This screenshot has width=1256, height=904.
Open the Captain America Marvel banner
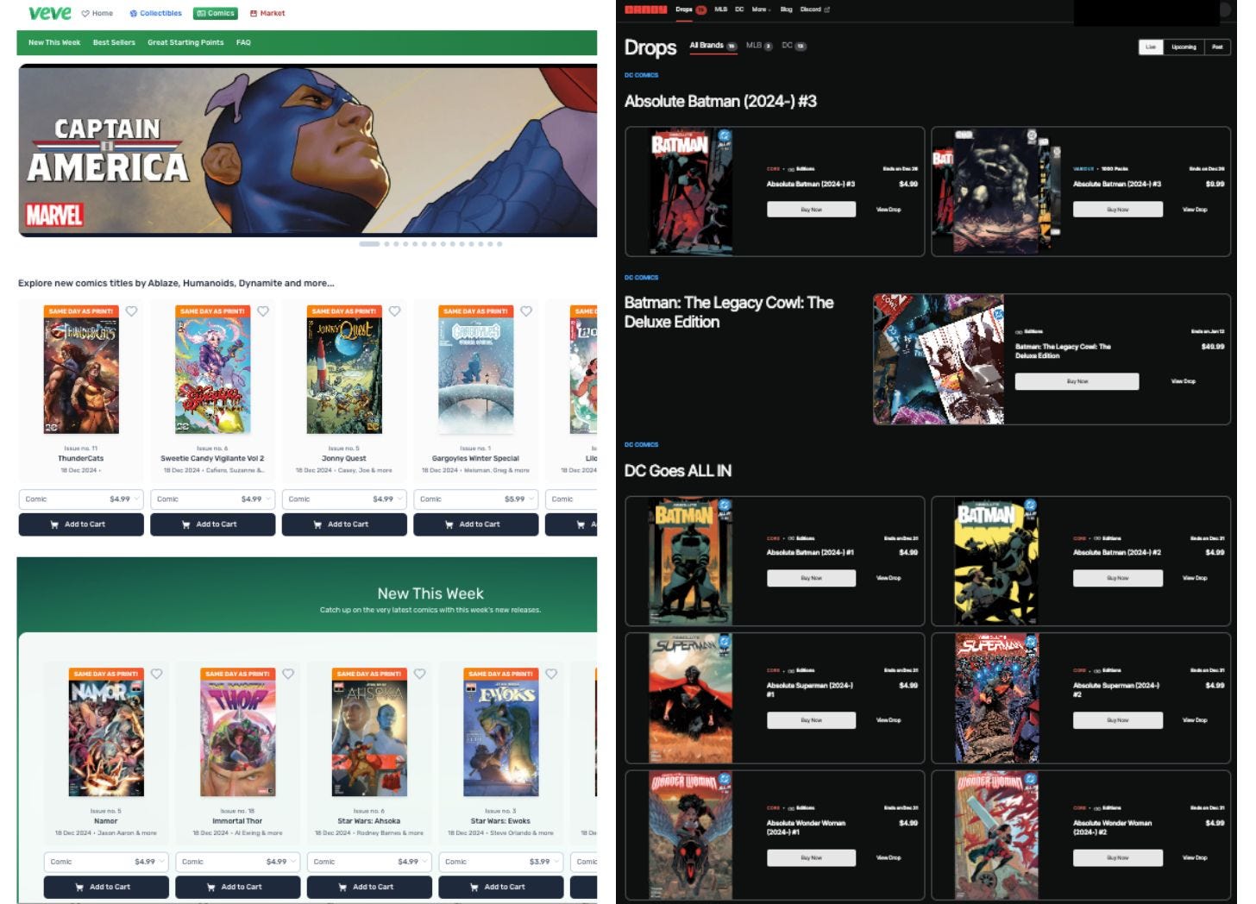[x=308, y=151]
